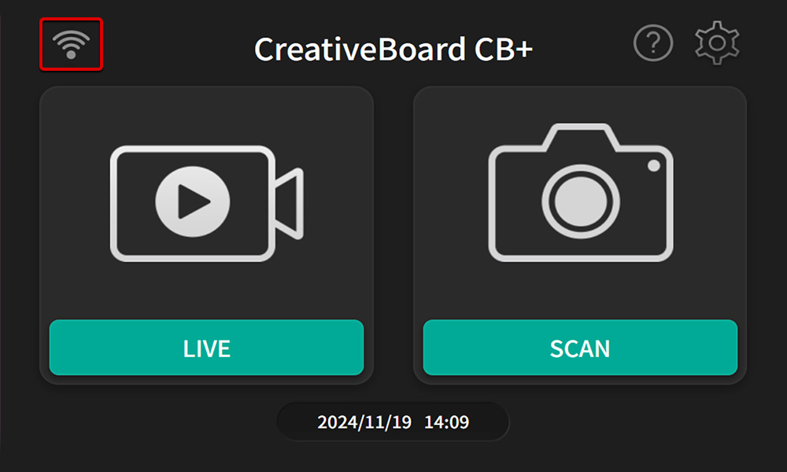Select the LIVE mode card panel
The image size is (787, 472).
[206, 235]
